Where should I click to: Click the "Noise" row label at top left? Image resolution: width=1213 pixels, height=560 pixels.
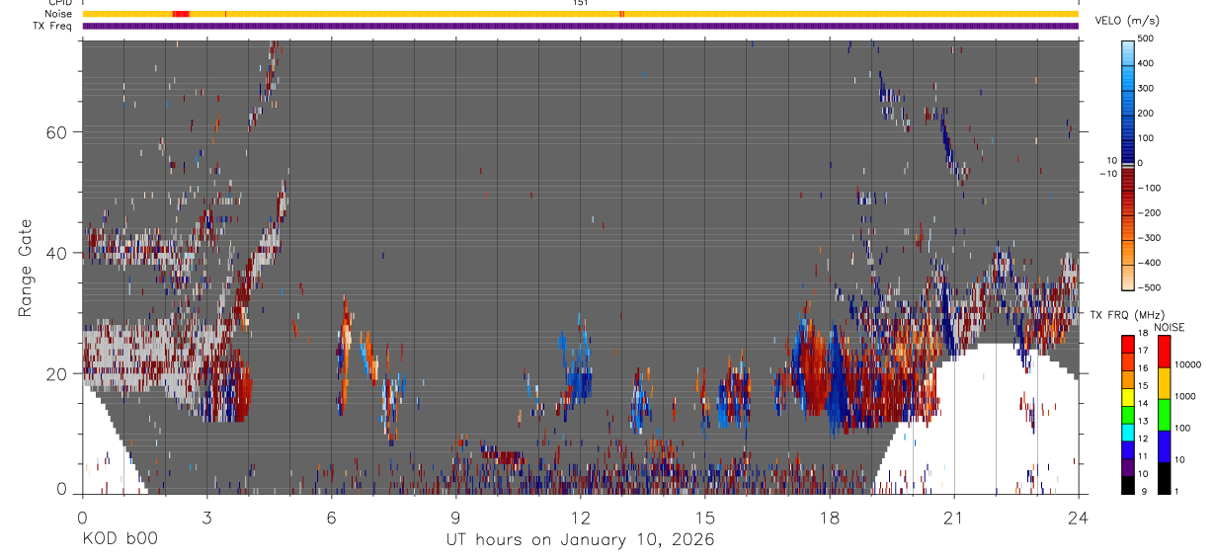click(x=58, y=14)
